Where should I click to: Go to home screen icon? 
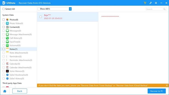pos(5,91)
